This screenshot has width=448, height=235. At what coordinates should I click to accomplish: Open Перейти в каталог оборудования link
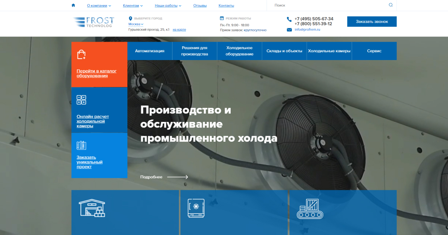tap(97, 73)
